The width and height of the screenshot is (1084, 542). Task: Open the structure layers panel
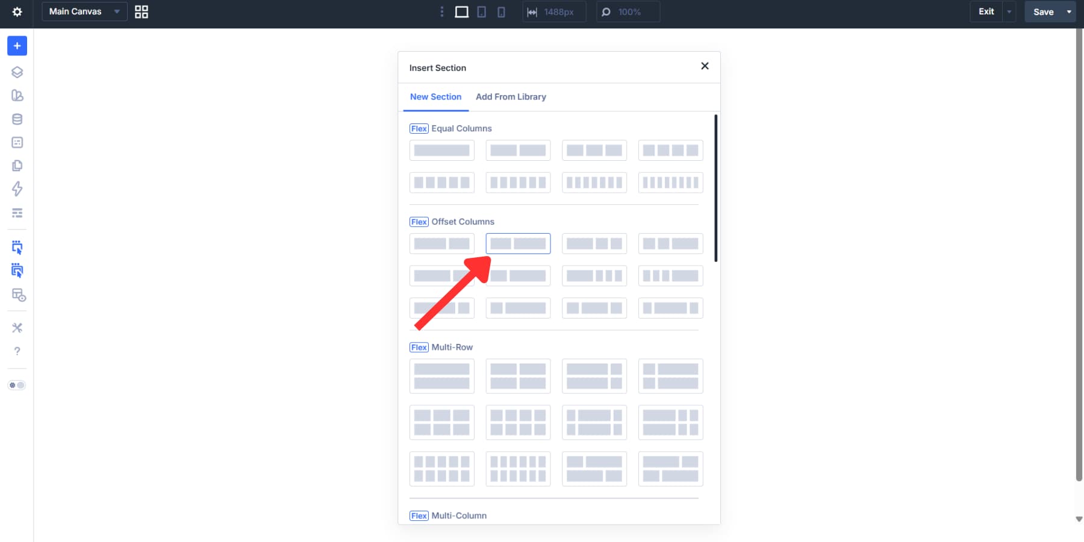click(x=17, y=72)
